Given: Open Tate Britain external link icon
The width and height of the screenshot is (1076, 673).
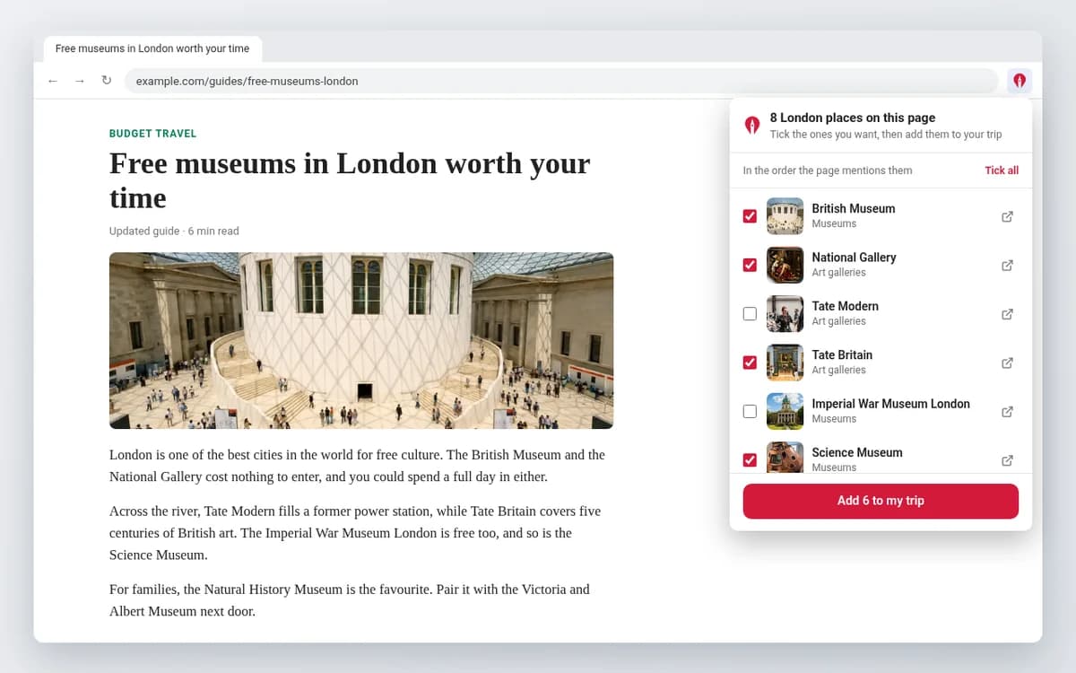Looking at the screenshot, I should pyautogui.click(x=1007, y=363).
